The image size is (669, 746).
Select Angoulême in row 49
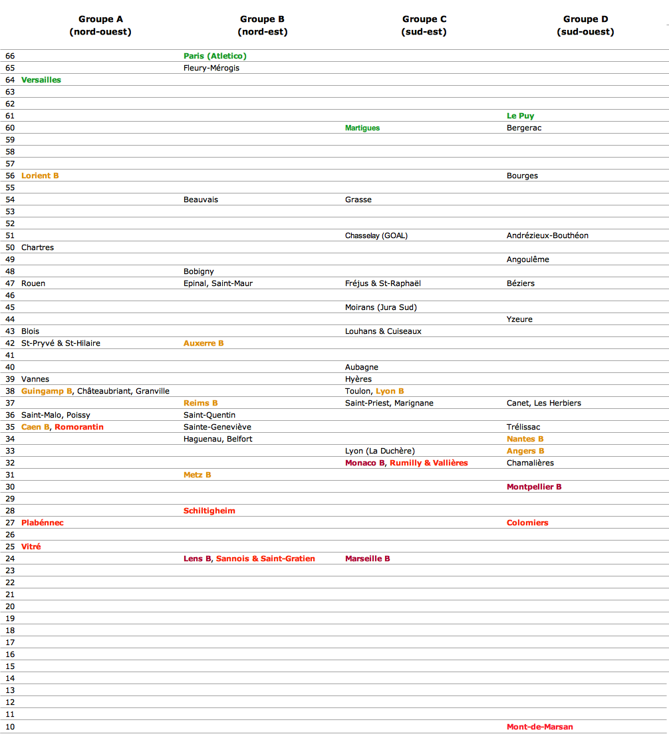[x=527, y=259]
